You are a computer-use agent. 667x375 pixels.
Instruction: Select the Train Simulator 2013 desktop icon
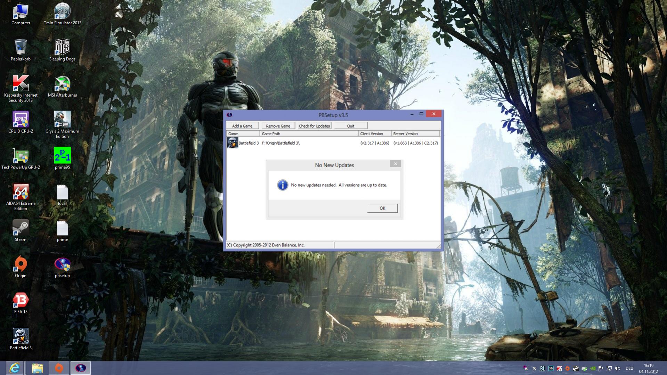tap(63, 15)
